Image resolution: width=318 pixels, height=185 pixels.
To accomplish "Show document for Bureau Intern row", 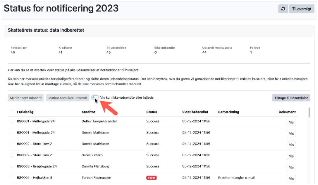I will click(291, 156).
